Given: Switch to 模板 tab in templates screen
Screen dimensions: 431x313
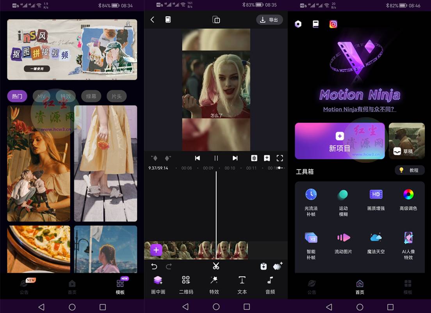Looking at the screenshot, I should coord(120,286).
